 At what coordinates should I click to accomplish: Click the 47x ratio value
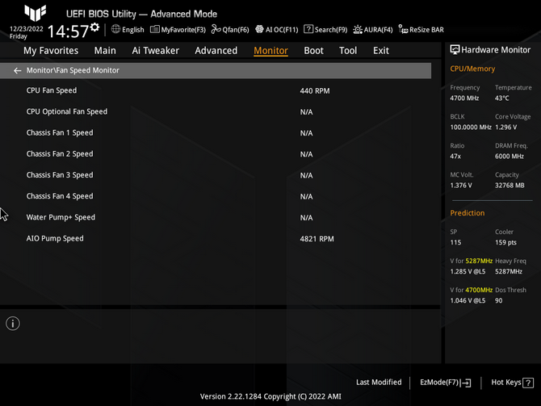click(x=455, y=157)
